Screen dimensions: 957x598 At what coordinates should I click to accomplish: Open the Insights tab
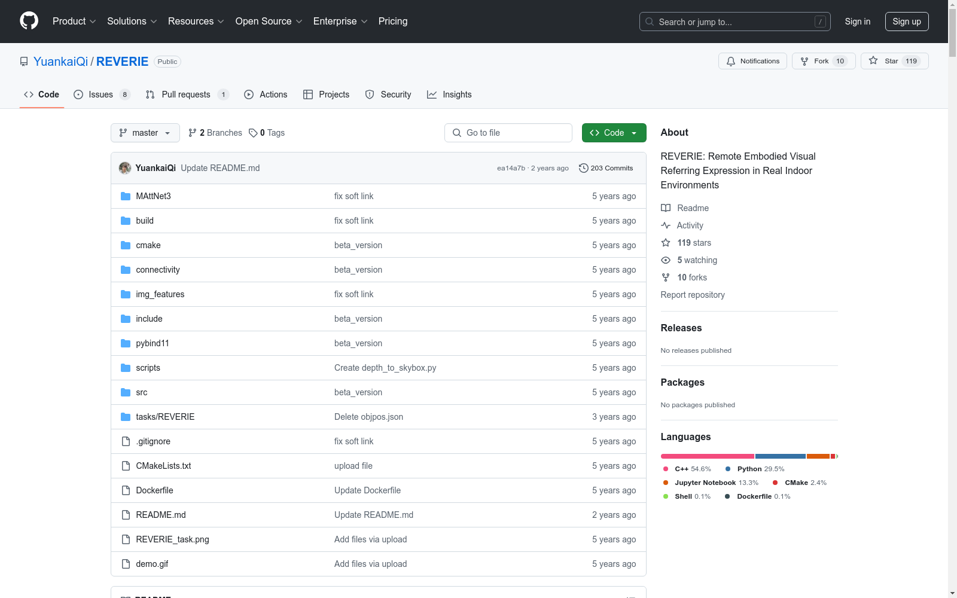point(449,94)
